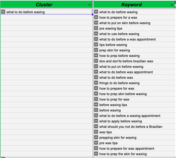Screen dimensions: 176x158
Task: Toggle minus box for 'what to use before waxing'
Action: pos(96,34)
